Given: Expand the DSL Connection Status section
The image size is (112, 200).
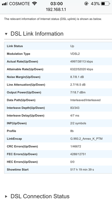Looking at the screenshot, I should [x=6, y=196].
